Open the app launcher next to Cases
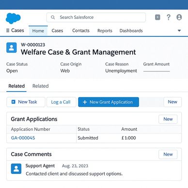Viewport: 188px width, 188px height. tap(8, 31)
